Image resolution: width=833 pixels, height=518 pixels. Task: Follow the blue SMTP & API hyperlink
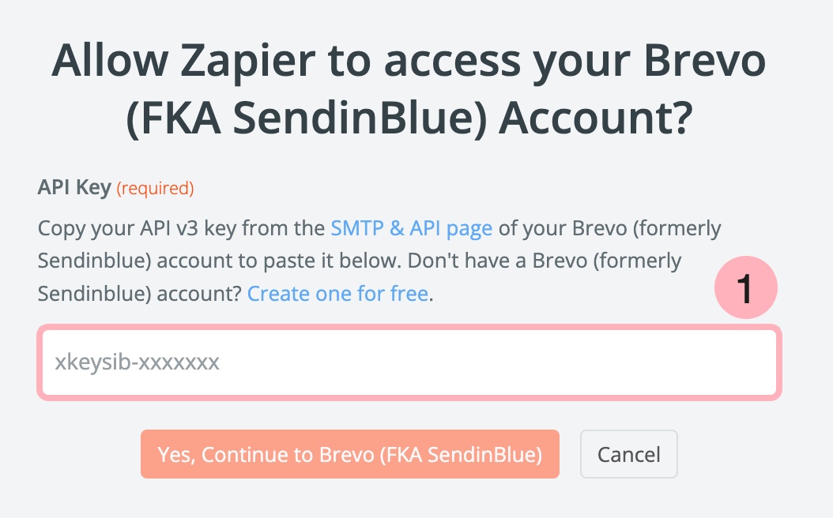click(412, 228)
